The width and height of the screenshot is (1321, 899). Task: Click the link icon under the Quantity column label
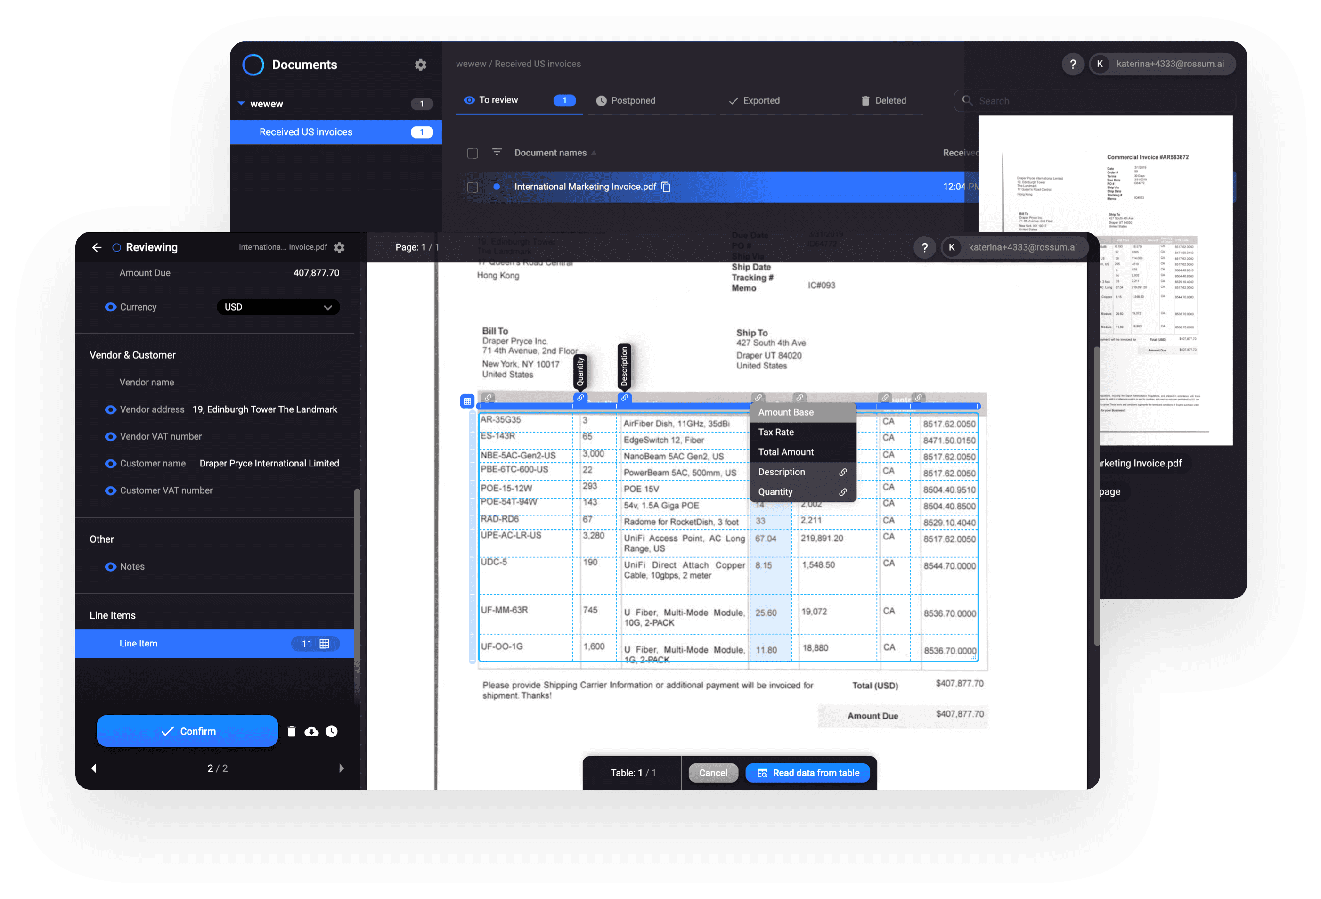580,398
